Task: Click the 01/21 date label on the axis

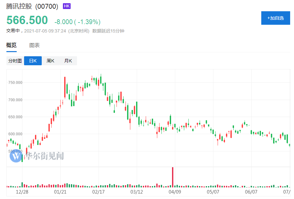Action: [x=60, y=192]
